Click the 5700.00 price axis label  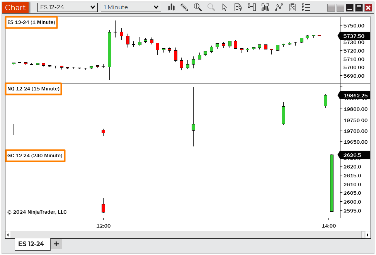tap(354, 67)
